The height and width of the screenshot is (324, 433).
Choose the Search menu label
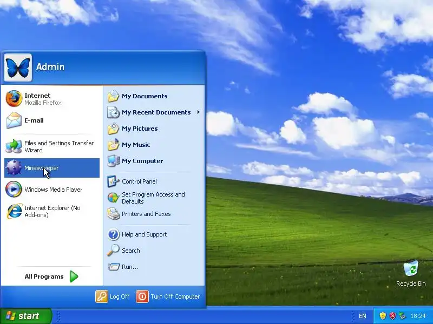pos(131,251)
